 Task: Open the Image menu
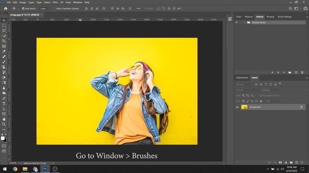point(23,2)
